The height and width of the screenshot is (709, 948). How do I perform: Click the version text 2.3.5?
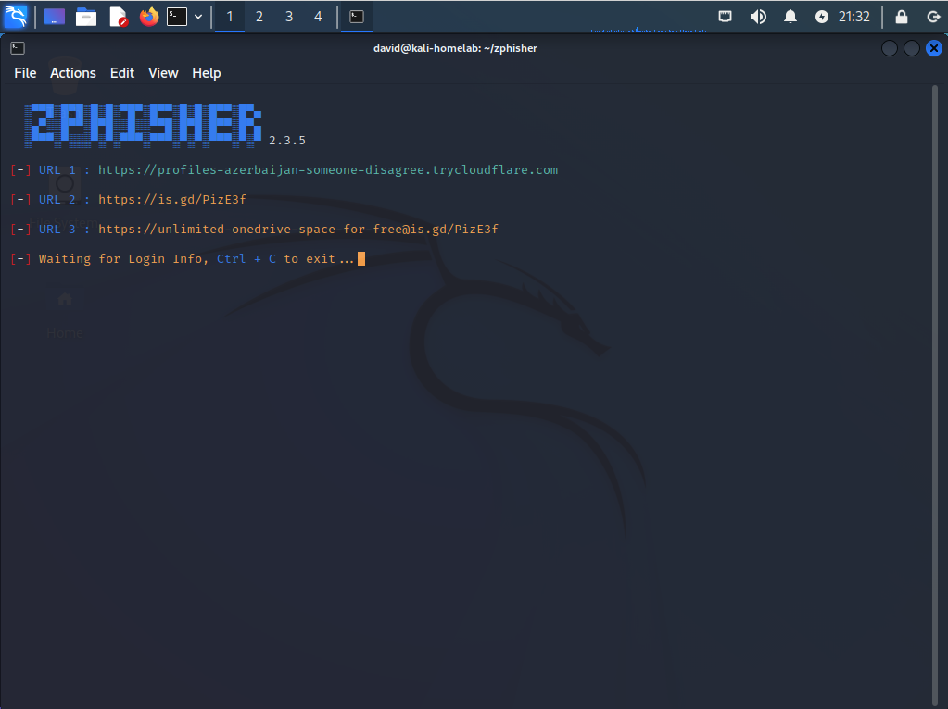pos(287,140)
